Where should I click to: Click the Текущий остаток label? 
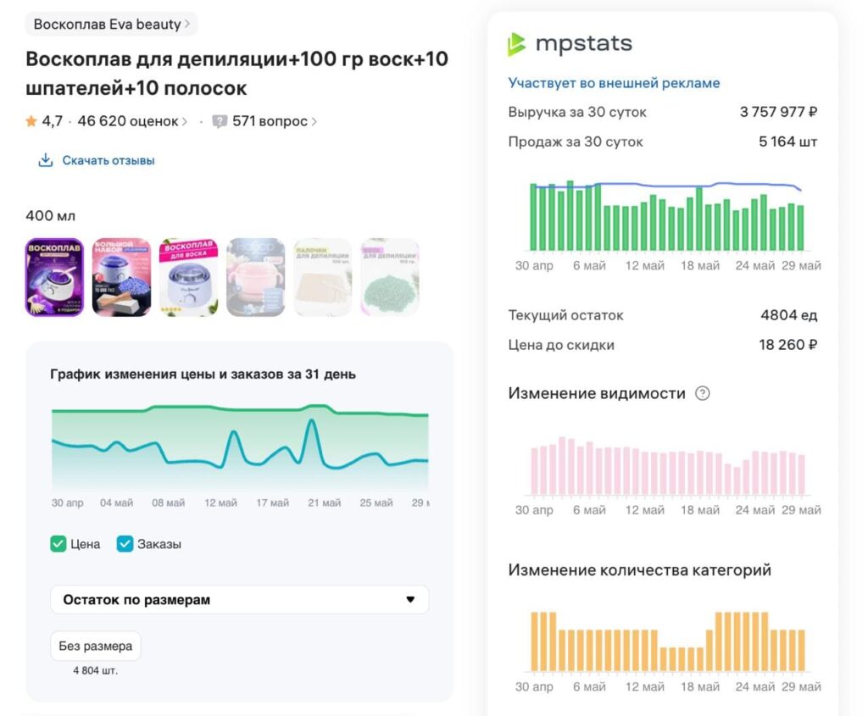click(x=565, y=315)
